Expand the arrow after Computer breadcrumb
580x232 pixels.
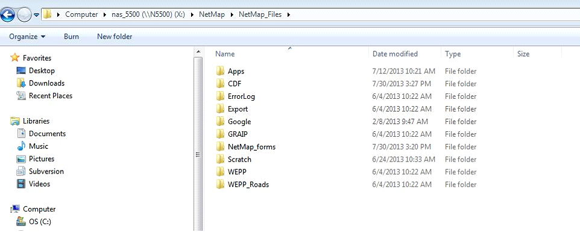point(105,15)
